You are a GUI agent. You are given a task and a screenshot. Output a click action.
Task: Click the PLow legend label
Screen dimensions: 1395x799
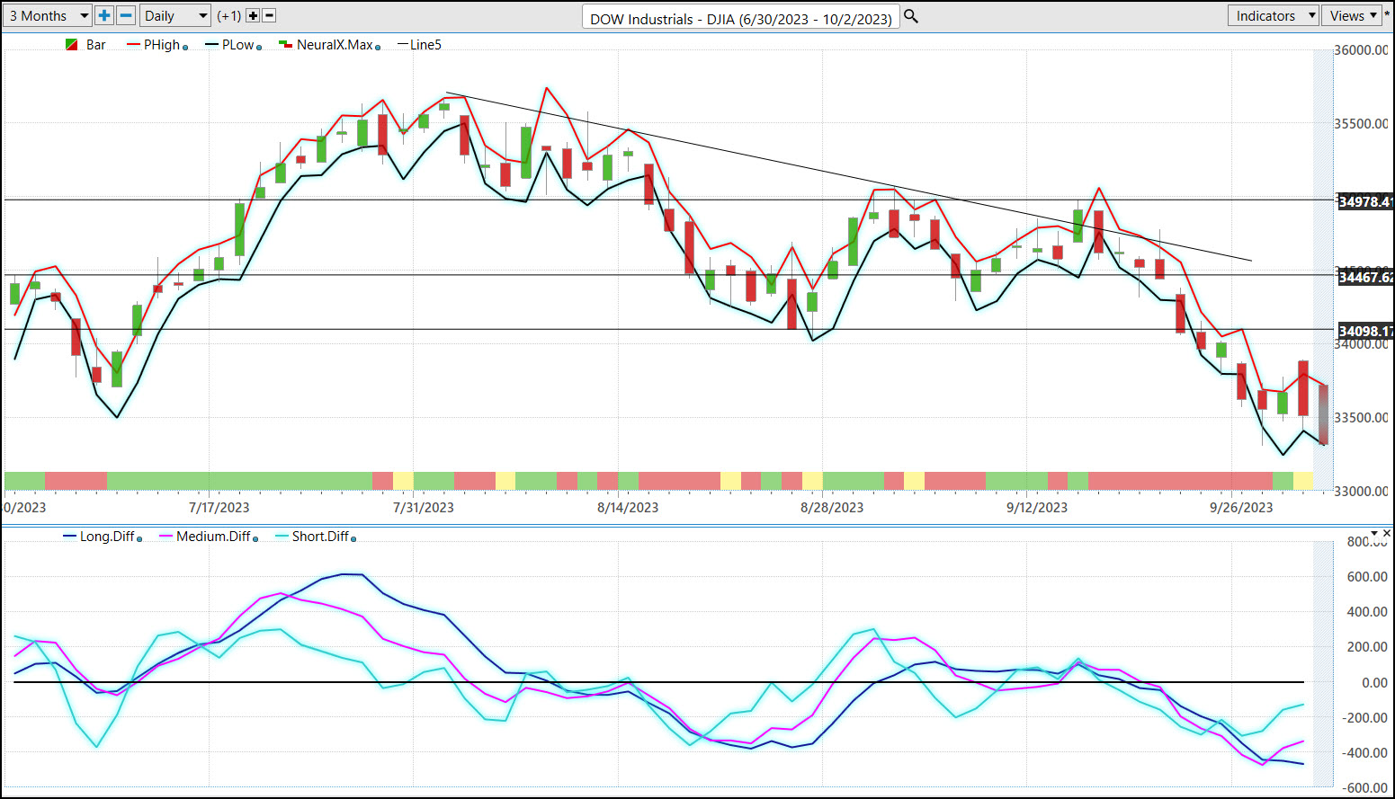coord(237,45)
